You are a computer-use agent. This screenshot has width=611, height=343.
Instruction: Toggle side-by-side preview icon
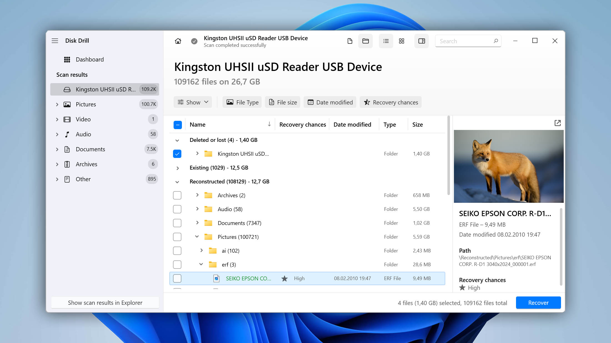(421, 41)
